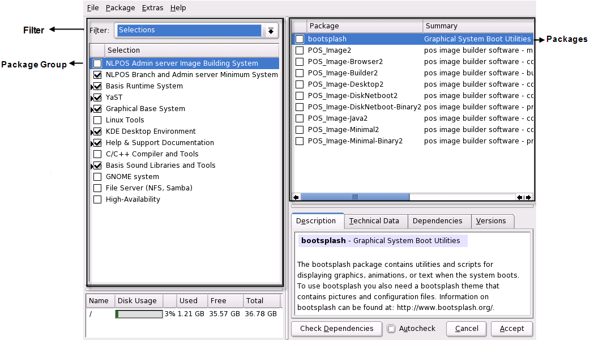
Task: Open the Package menu
Action: pyautogui.click(x=120, y=7)
